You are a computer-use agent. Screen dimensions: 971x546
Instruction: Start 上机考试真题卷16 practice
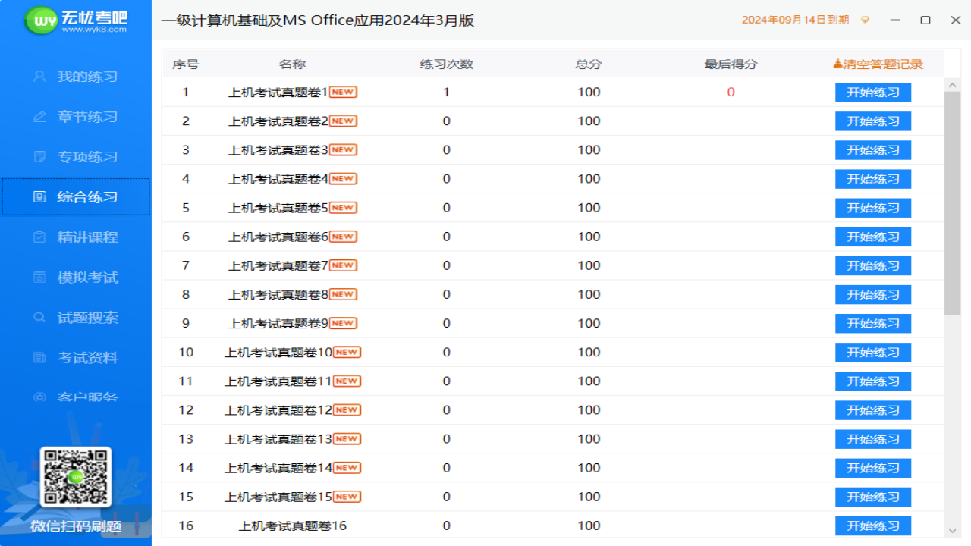click(x=872, y=526)
